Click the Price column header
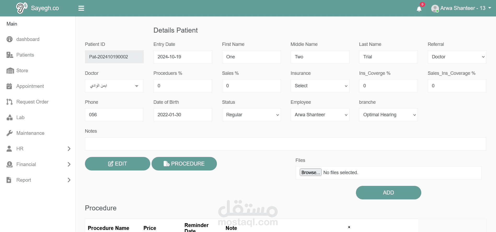The height and width of the screenshot is (232, 496). click(x=150, y=228)
